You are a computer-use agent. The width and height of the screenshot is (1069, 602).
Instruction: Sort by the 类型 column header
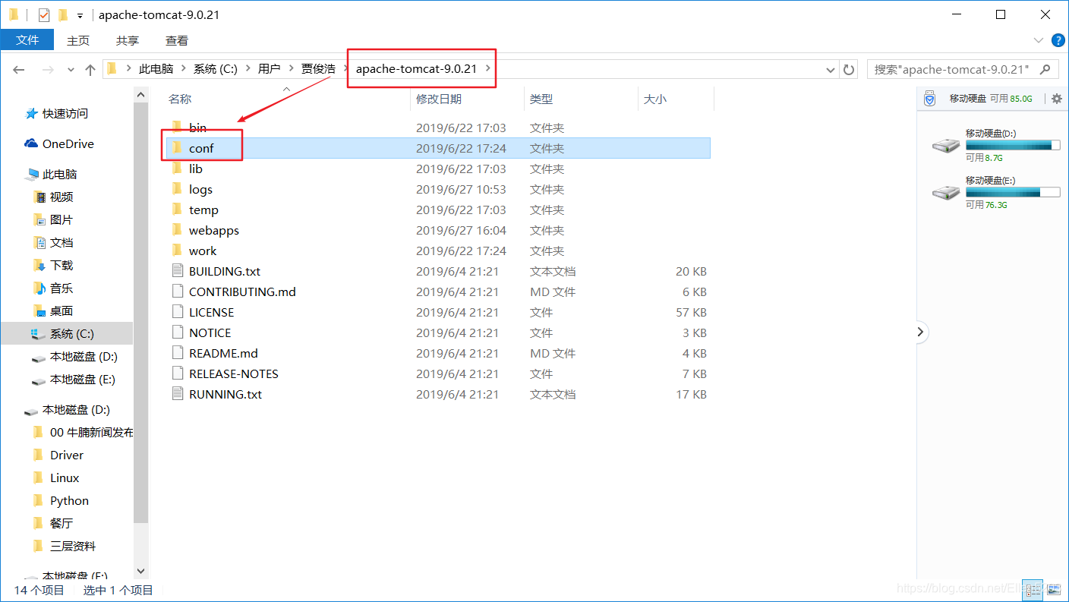541,99
